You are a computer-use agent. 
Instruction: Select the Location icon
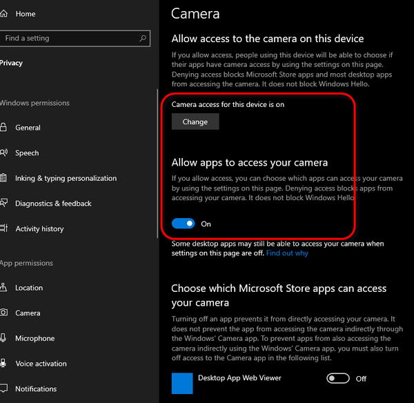(3, 288)
